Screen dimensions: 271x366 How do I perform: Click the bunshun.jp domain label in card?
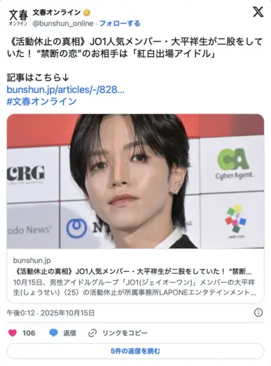tap(32, 260)
